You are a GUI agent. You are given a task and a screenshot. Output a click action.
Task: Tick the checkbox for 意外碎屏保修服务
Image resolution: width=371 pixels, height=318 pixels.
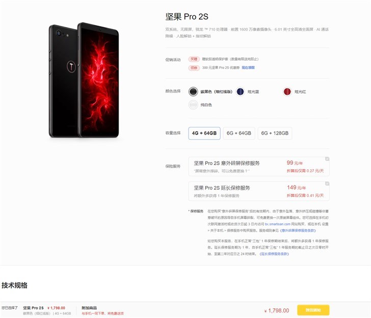(x=327, y=159)
